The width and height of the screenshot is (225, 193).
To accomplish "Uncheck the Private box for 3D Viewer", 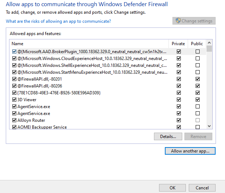I will click(179, 100).
